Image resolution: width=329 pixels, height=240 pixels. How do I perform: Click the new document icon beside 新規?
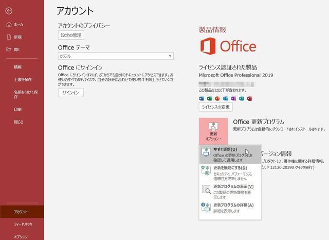coord(9,37)
